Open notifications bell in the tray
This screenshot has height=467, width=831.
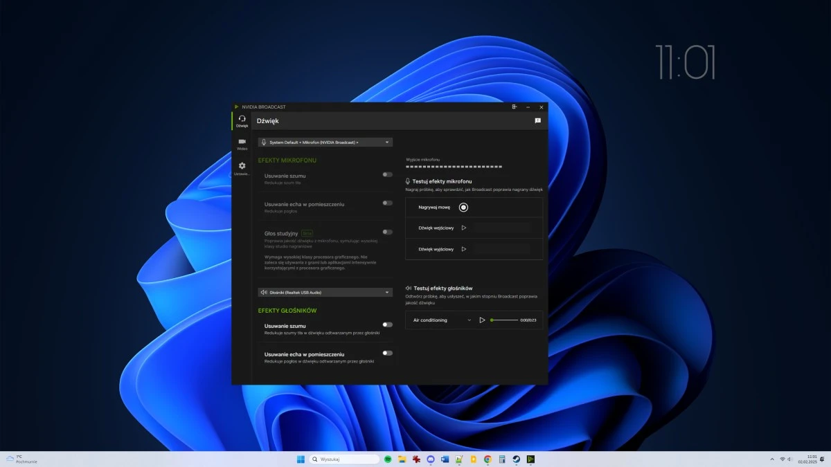[822, 459]
